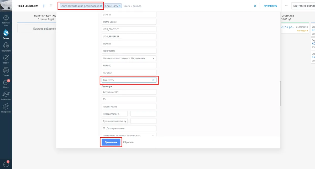This screenshot has height=169, width=315.
Task: Switch to list view icon
Action: coord(51,6)
